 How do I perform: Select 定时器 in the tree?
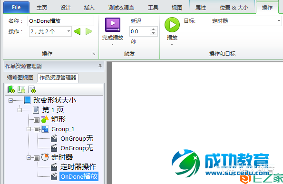tap(62, 157)
